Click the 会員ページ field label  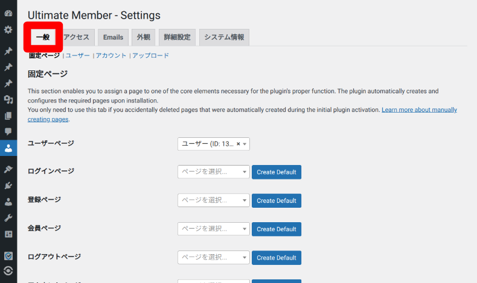[x=45, y=228]
